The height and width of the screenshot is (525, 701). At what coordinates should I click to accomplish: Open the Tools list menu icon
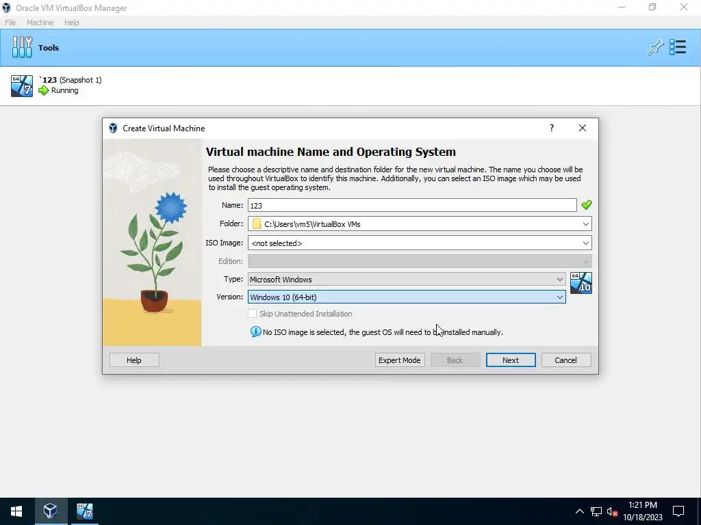coord(678,47)
